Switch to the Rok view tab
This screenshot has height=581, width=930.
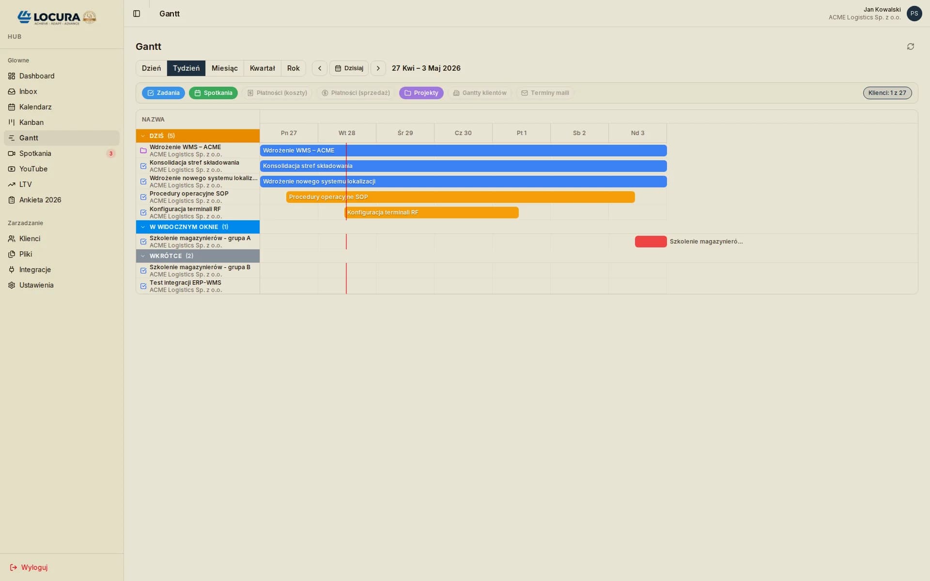pos(293,68)
